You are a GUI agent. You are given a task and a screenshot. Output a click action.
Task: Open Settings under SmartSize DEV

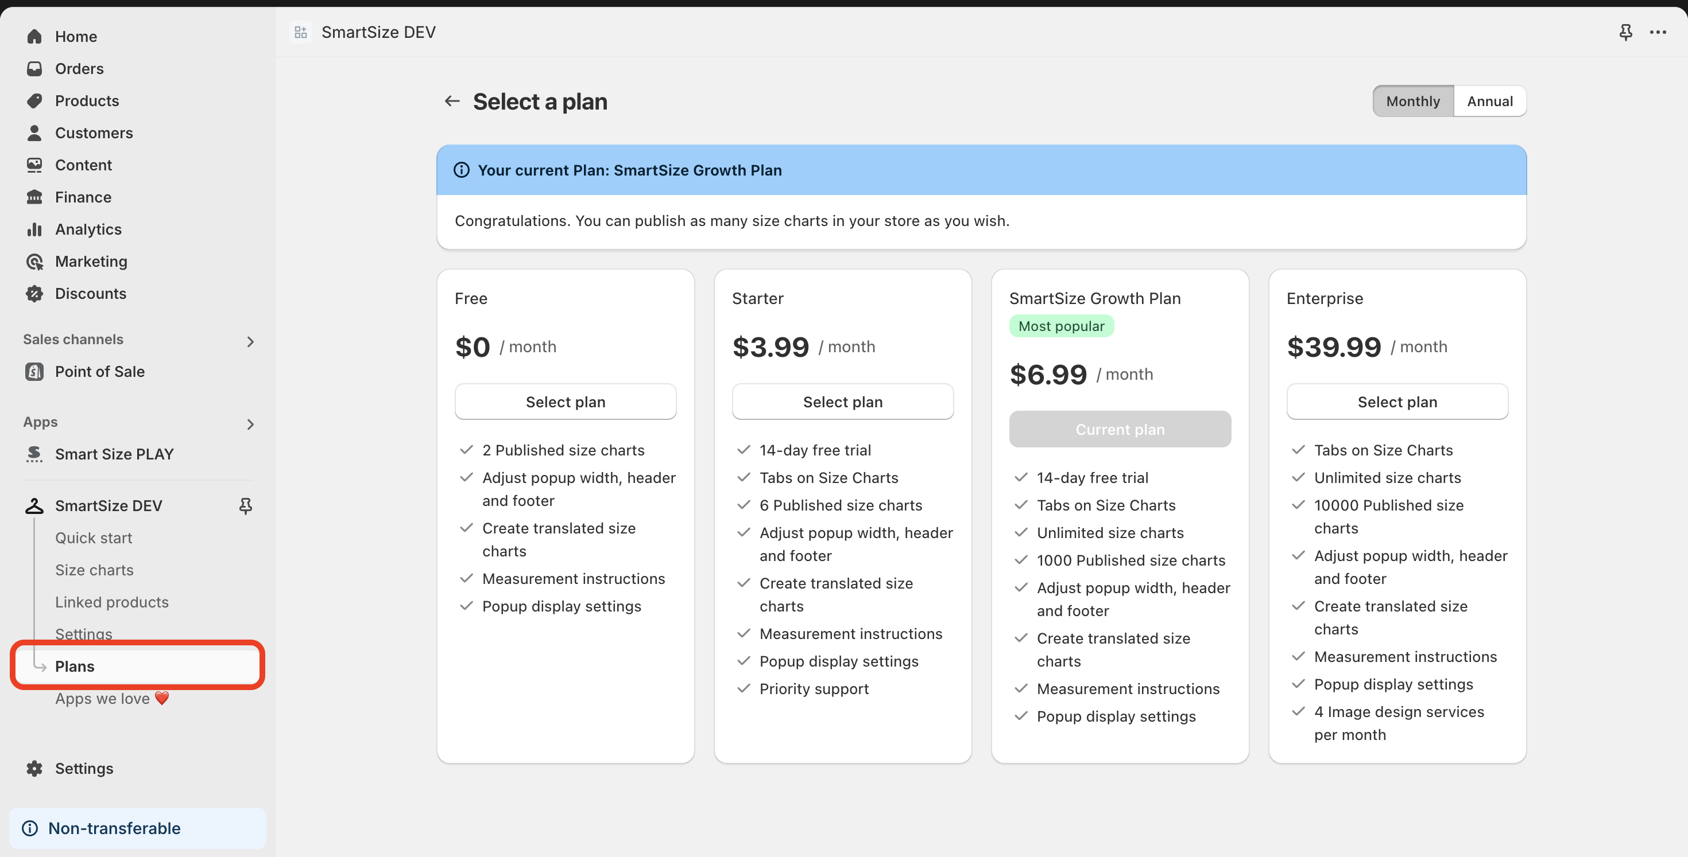84,634
